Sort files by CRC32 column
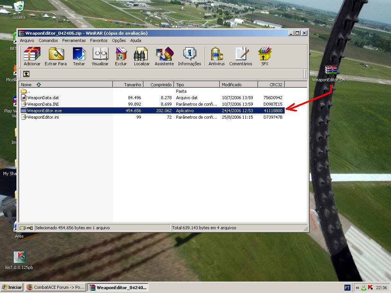 [x=271, y=85]
